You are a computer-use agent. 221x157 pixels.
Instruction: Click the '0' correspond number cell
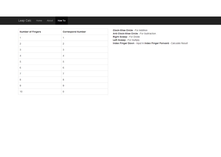tap(85, 92)
